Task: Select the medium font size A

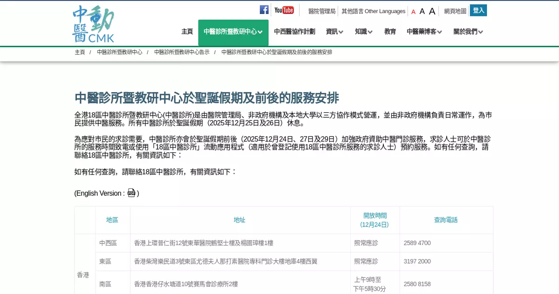Action: [x=422, y=11]
